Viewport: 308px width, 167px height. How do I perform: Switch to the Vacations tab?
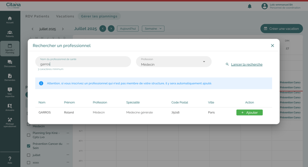pyautogui.click(x=65, y=16)
